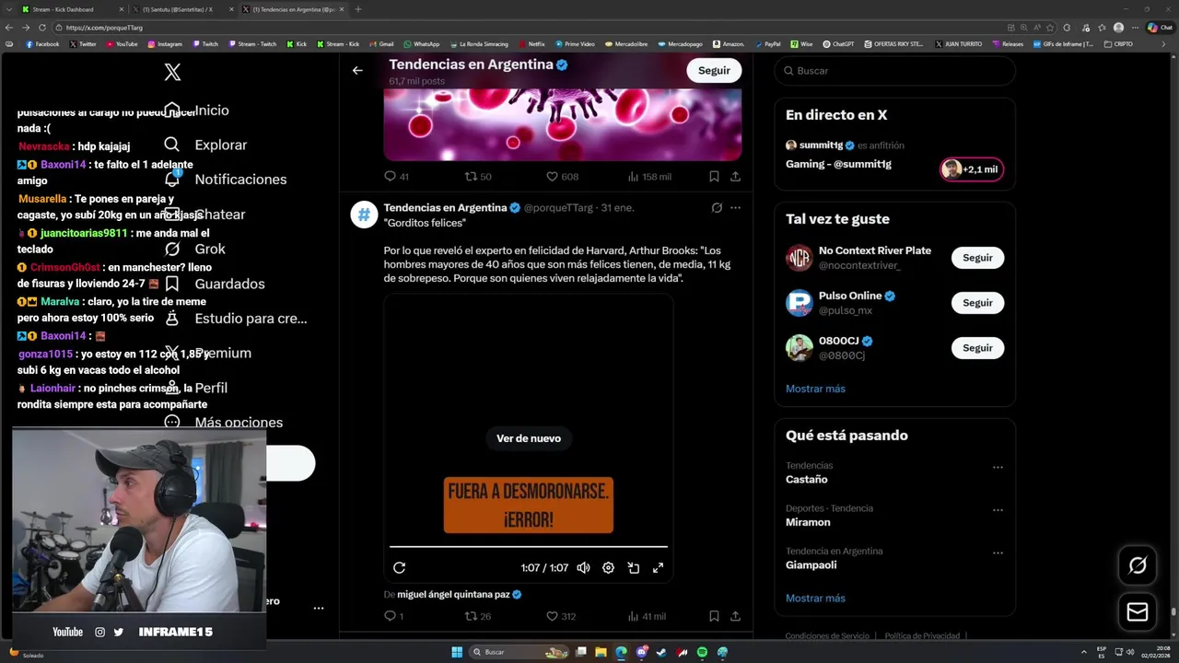Click Grok explain icon on Gorditos felices post
The height and width of the screenshot is (663, 1179).
[717, 207]
